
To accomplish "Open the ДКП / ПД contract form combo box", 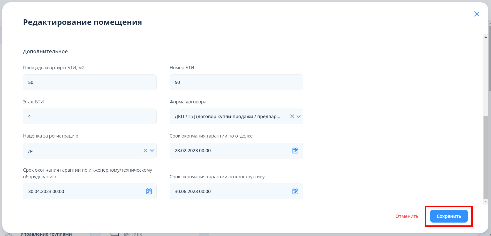I will pyautogui.click(x=228, y=116).
